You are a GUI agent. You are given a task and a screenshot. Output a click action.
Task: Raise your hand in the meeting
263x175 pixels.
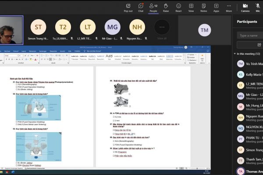coord(166,7)
